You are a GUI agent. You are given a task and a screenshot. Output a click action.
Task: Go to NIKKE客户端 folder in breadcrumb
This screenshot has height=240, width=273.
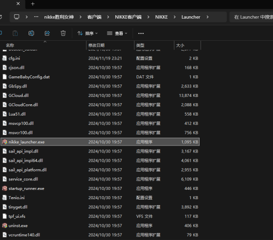point(128,17)
